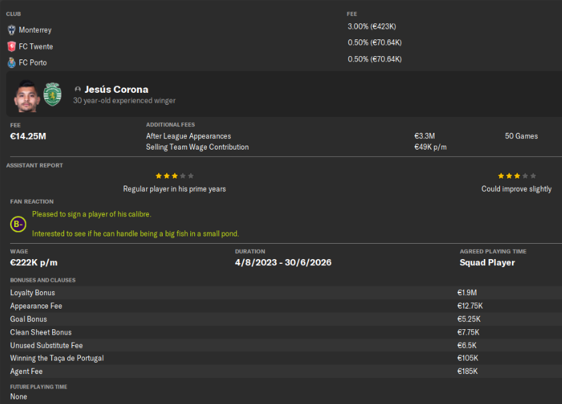Go to the FC Porto club name link
Screen dimensions: 562x404
(33, 63)
